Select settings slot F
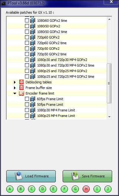Screen dimensions: 119x196 pyautogui.click(x=64, y=189)
